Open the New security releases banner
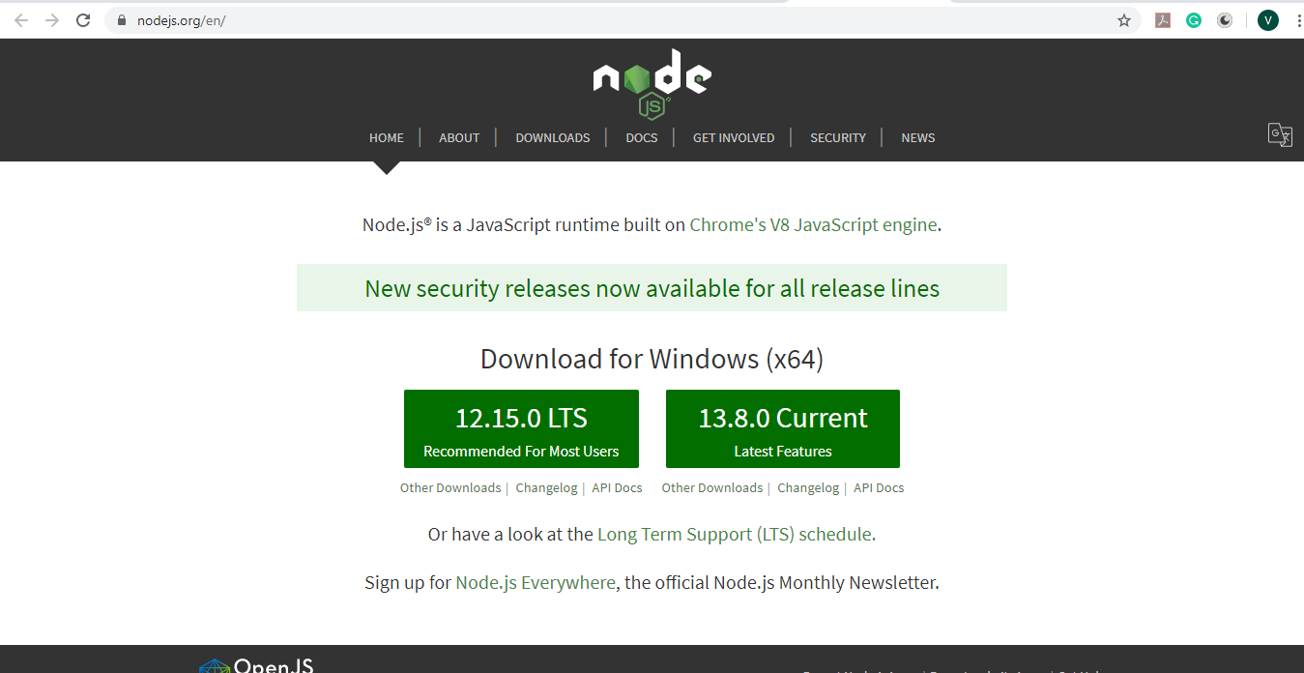Screen dimensions: 1304x673 pos(652,288)
